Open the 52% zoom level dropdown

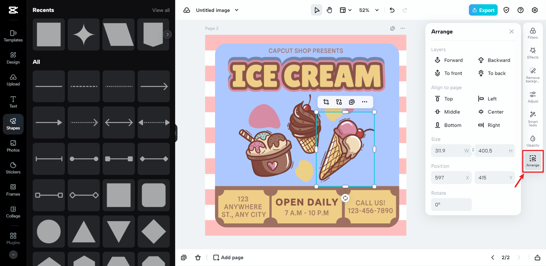(369, 10)
